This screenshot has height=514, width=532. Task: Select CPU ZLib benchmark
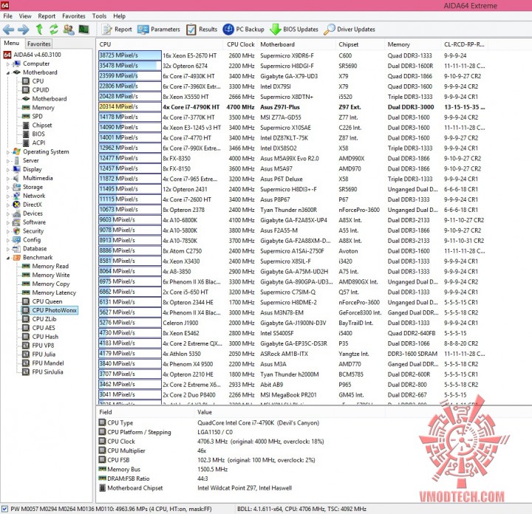click(x=39, y=319)
